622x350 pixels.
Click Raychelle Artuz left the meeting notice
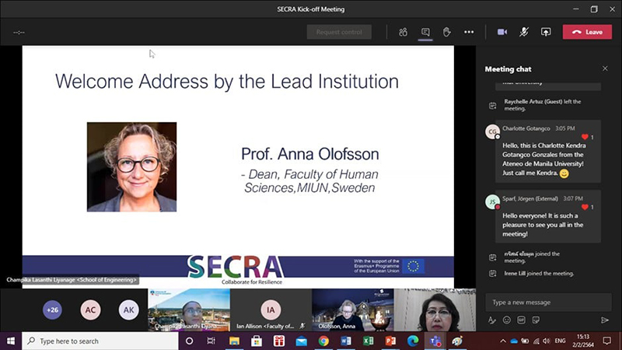click(542, 105)
